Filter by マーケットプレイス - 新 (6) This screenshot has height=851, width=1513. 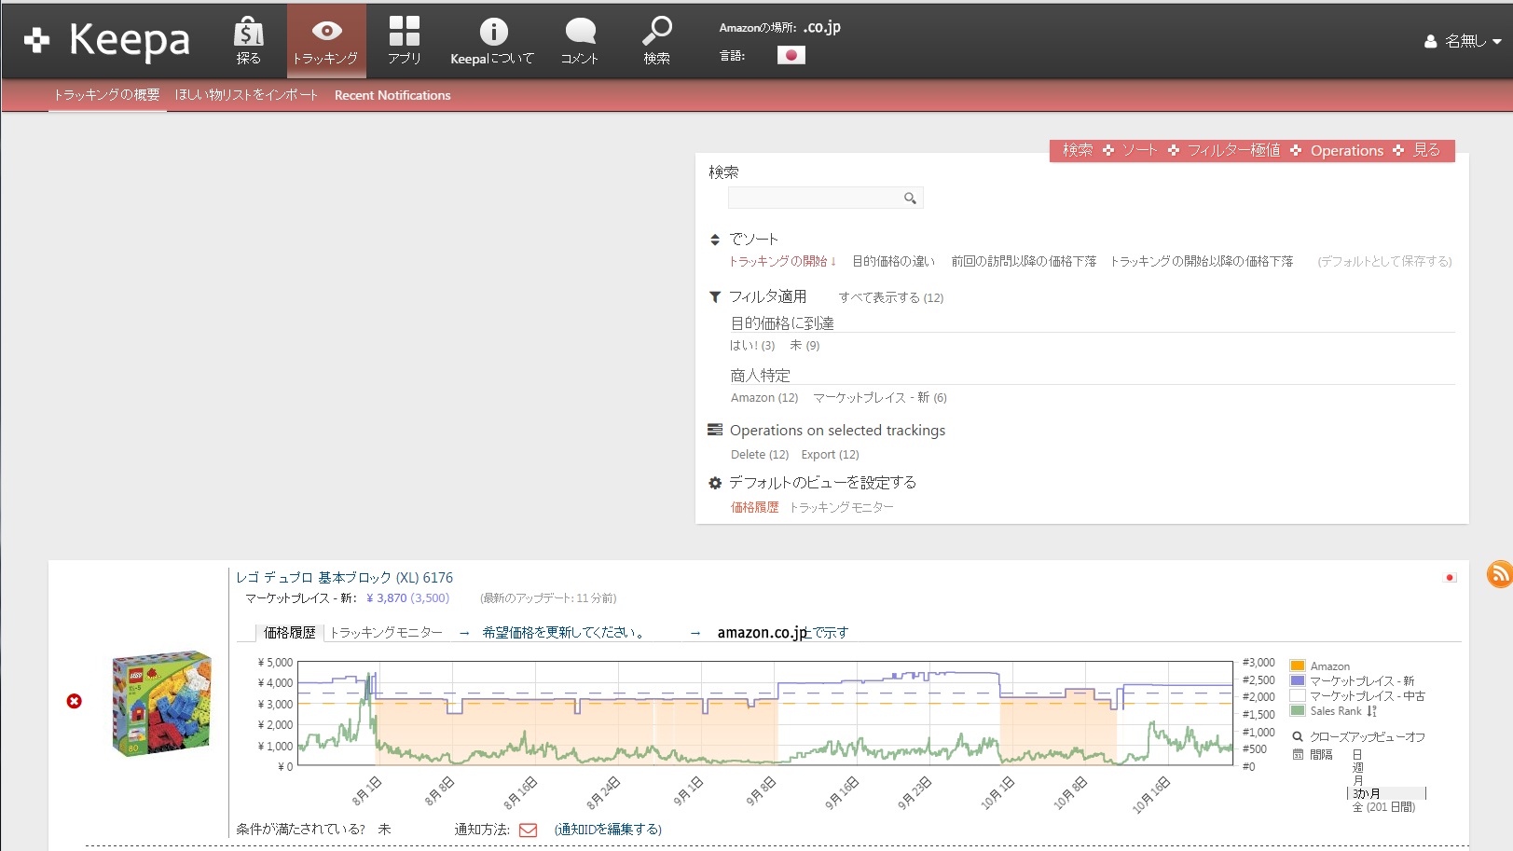880,397
